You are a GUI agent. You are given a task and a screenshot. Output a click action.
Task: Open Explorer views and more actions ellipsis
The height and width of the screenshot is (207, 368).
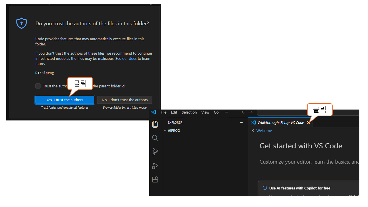(241, 122)
